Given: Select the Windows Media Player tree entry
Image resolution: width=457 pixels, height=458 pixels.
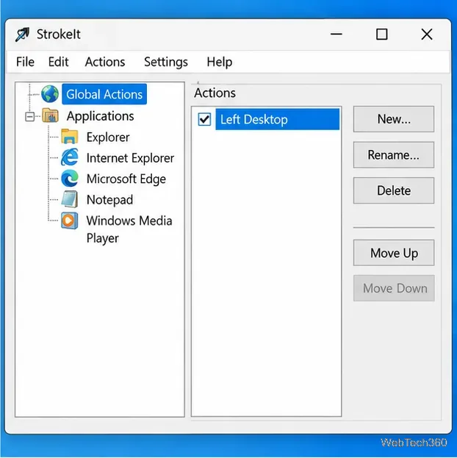Looking at the screenshot, I should pos(129,229).
